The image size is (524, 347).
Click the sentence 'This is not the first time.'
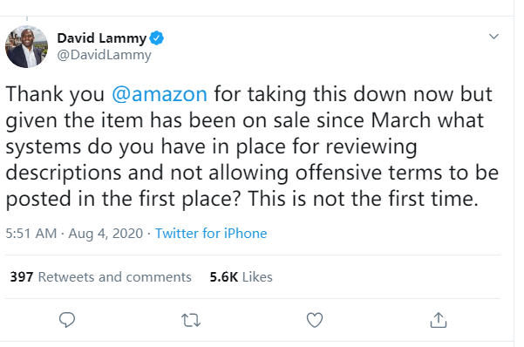[x=363, y=199]
